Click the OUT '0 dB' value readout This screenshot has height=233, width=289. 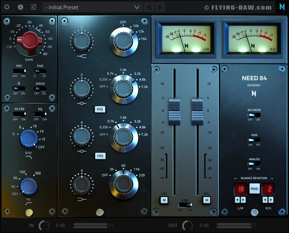coord(204,225)
